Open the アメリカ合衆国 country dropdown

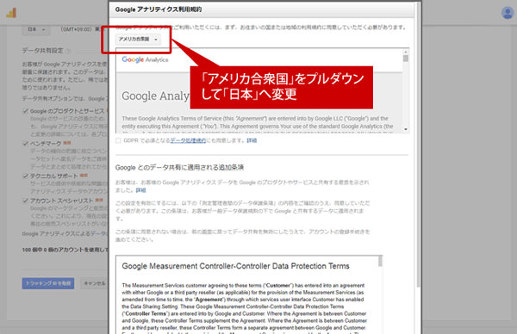(138, 40)
